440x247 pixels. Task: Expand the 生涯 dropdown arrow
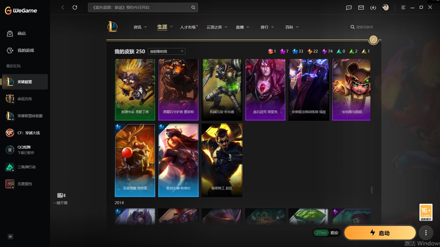point(171,27)
